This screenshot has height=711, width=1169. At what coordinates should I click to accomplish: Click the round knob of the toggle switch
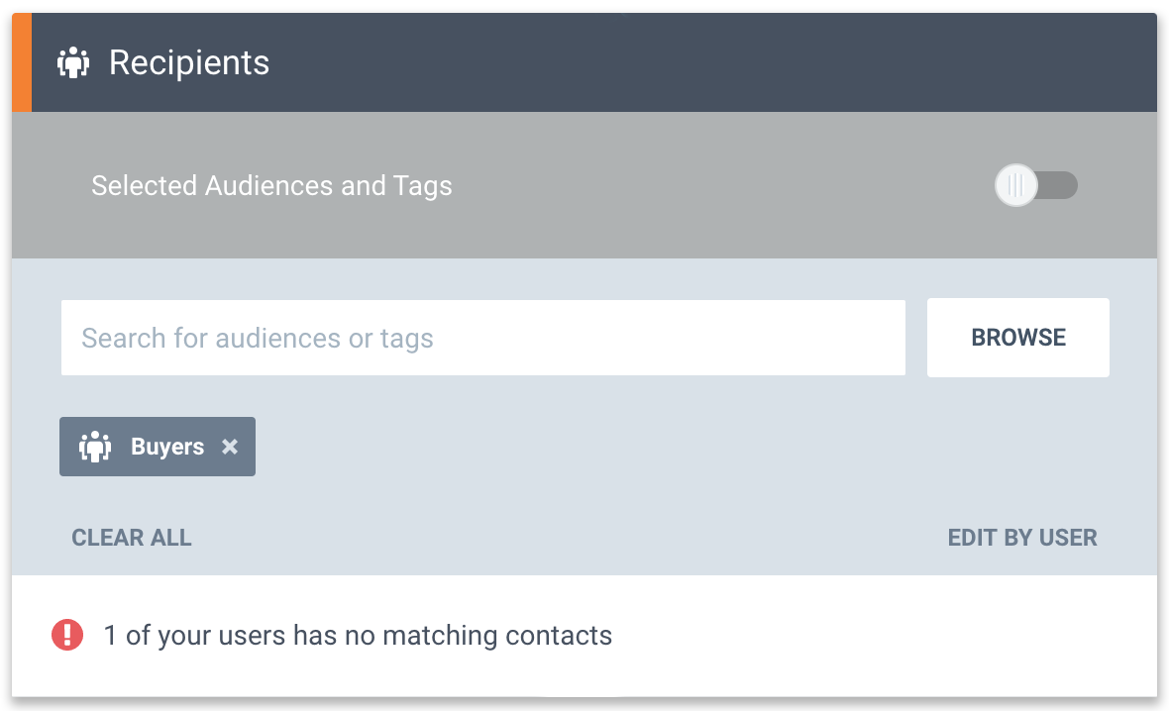[x=1016, y=185]
